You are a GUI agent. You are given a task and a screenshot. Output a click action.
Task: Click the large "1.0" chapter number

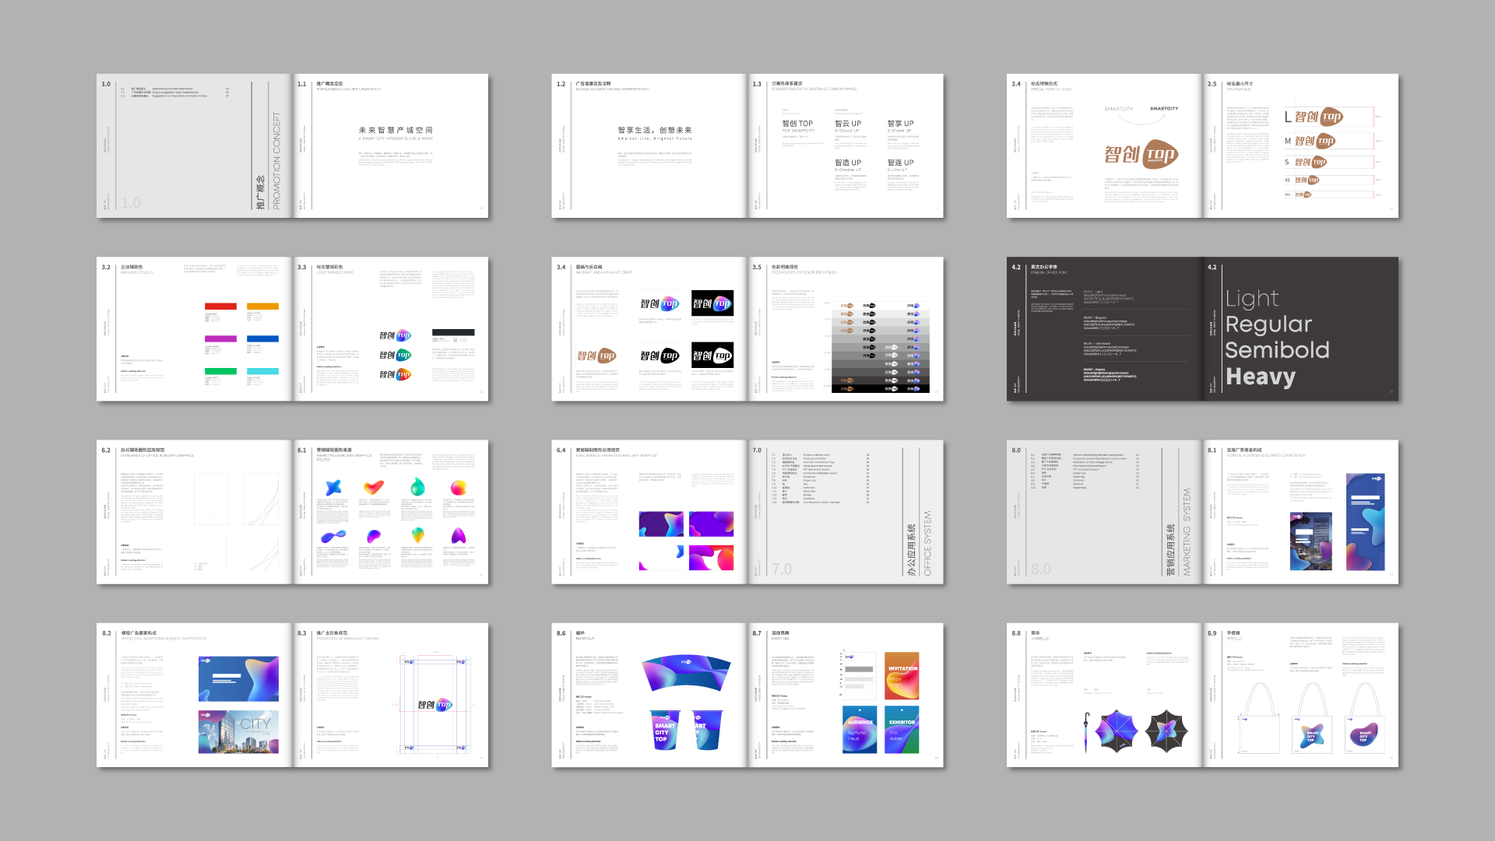[x=132, y=203]
